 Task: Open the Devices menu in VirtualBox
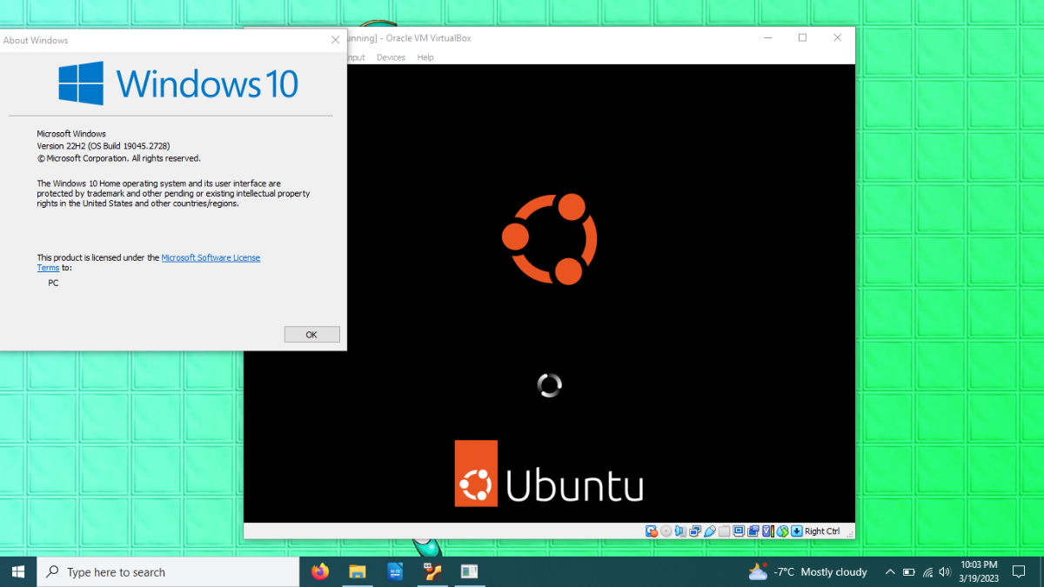(x=391, y=57)
